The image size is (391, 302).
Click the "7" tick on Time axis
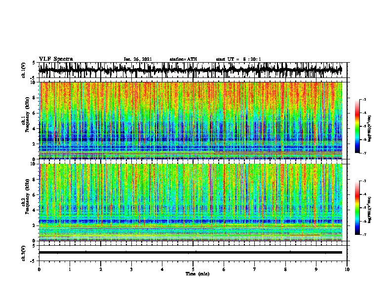click(x=255, y=269)
